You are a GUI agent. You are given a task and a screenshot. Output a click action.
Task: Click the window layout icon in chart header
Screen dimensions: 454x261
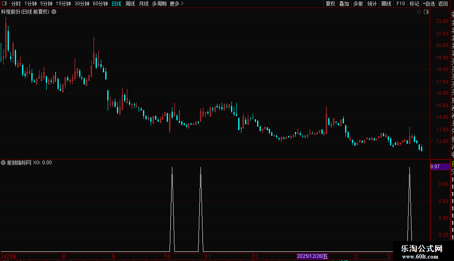tap(426, 12)
